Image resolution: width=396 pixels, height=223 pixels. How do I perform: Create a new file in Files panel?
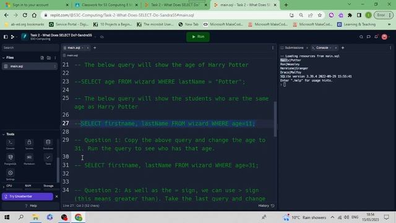pos(42,58)
